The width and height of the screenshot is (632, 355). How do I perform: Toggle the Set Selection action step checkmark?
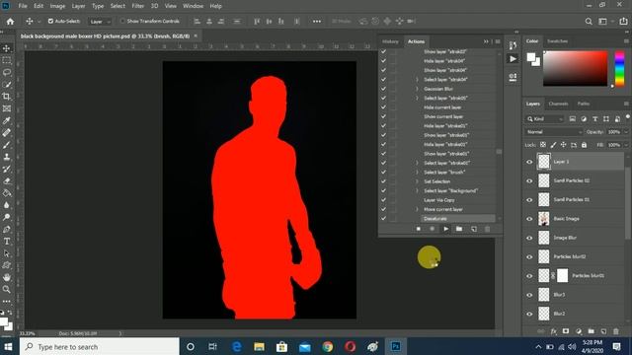tap(383, 181)
